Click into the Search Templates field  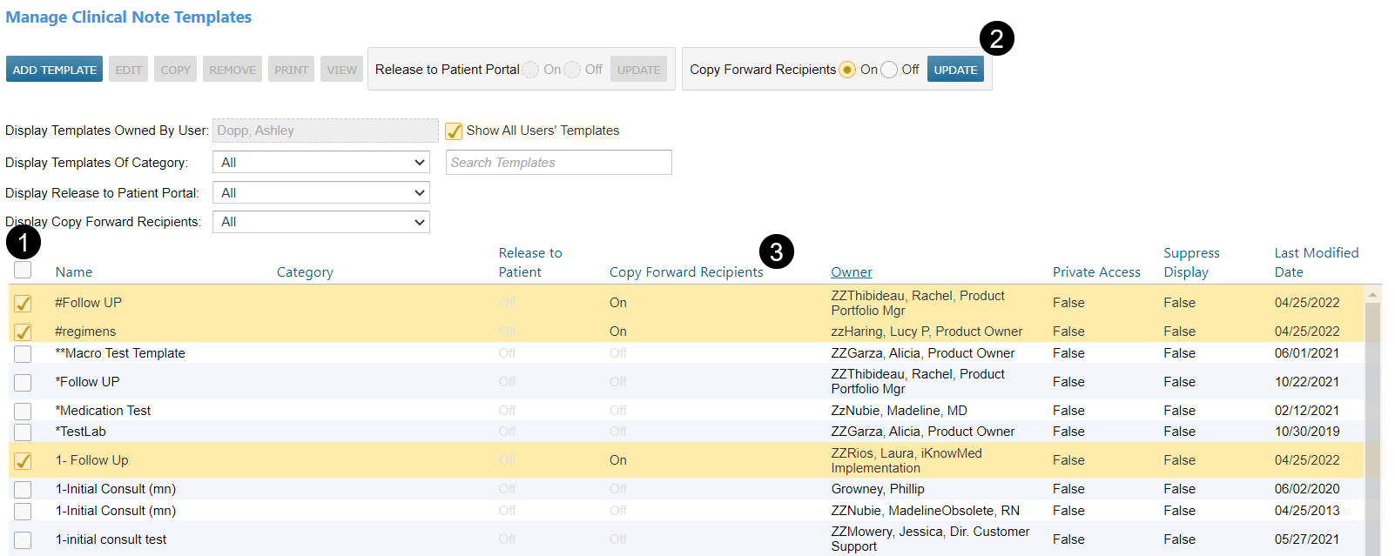coord(558,163)
